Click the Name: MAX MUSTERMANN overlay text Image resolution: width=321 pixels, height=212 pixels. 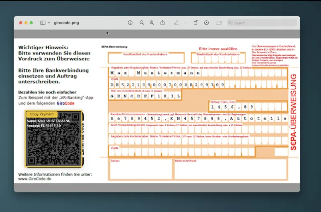point(49,121)
